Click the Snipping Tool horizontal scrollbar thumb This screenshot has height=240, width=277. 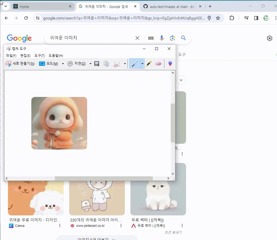(104, 178)
